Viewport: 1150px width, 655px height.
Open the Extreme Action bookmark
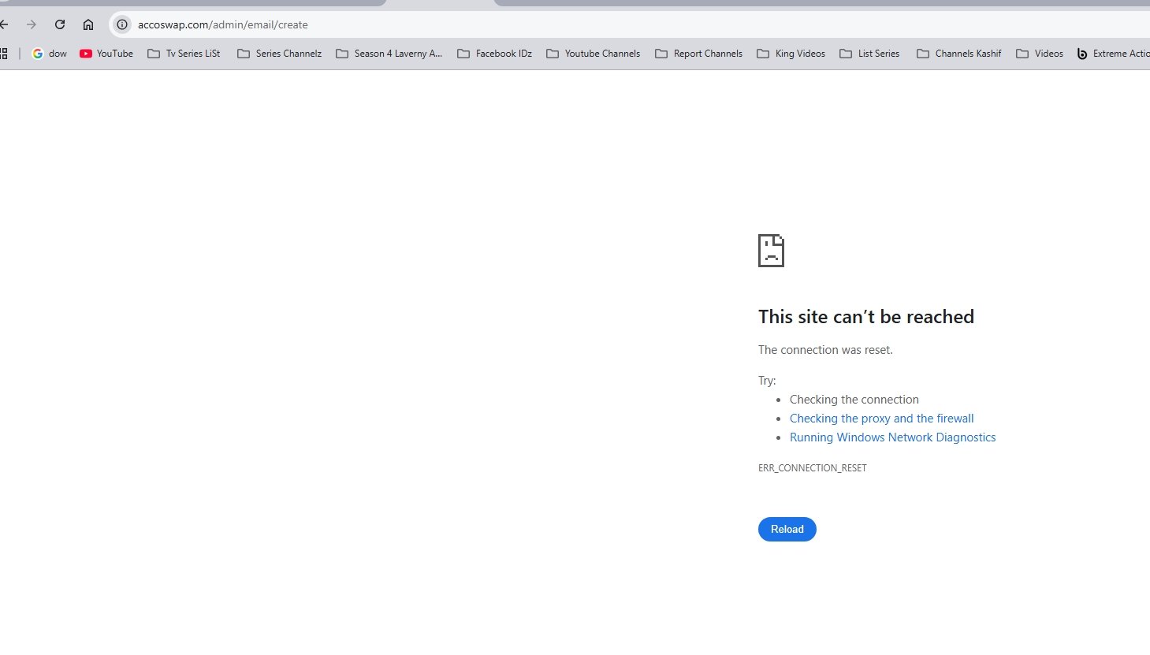coord(1113,54)
